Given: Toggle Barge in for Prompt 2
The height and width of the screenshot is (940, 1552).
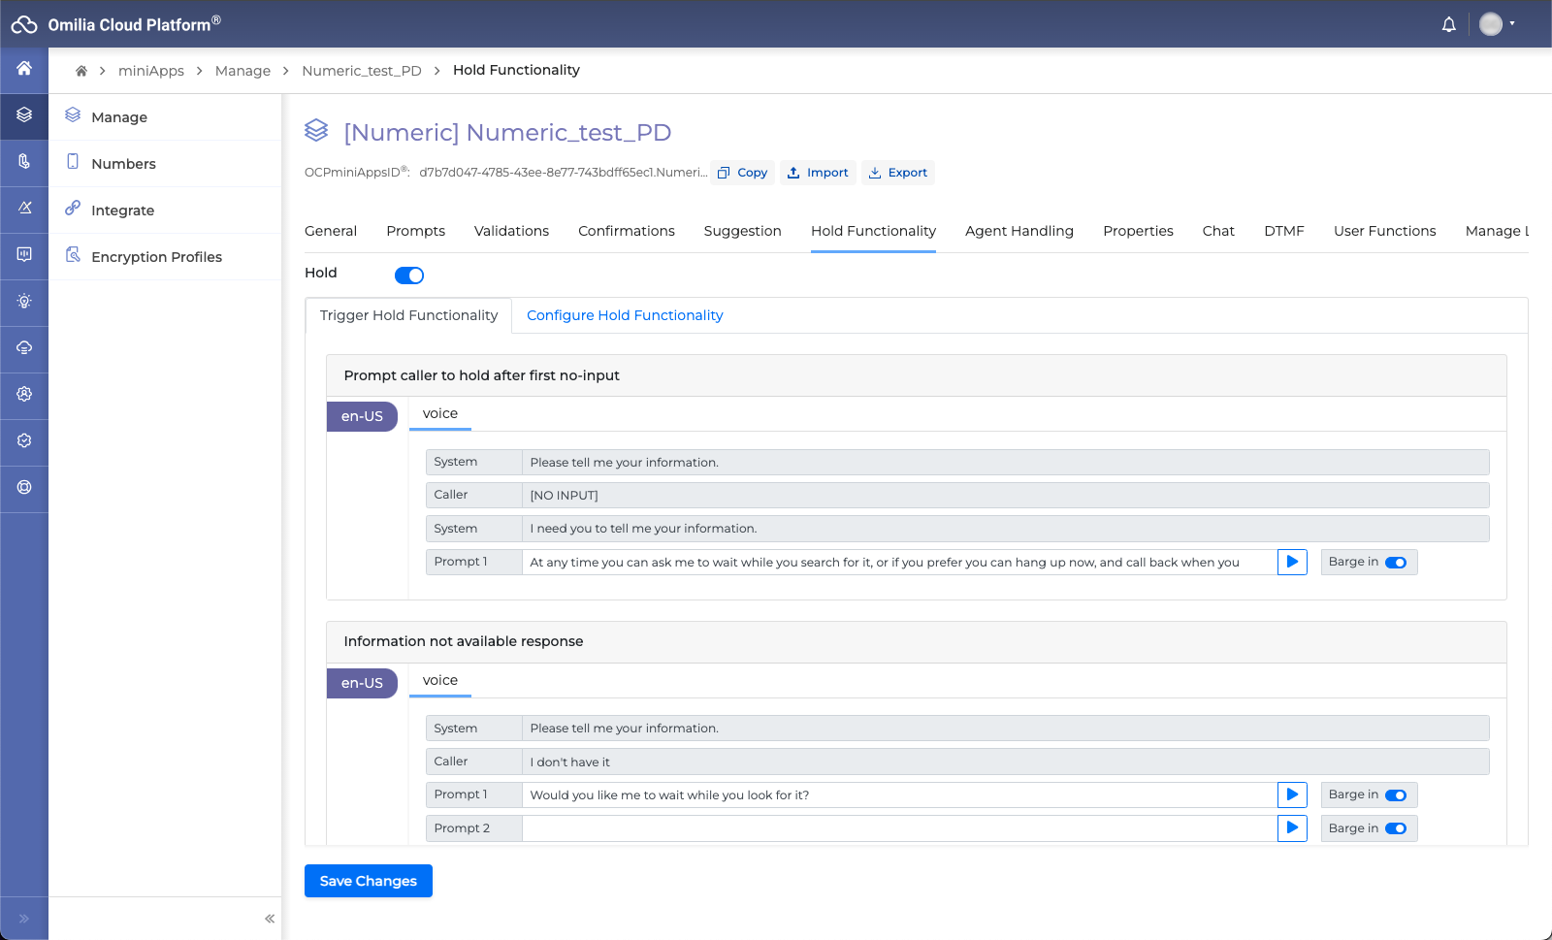Looking at the screenshot, I should pos(1396,828).
